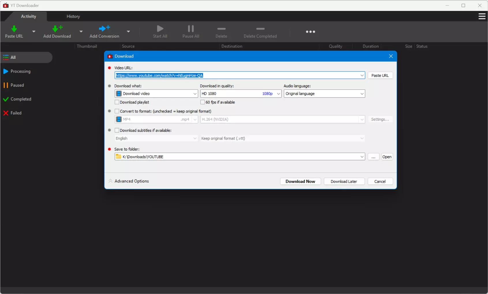Click the Paste URL toolbar icon

coord(14,29)
